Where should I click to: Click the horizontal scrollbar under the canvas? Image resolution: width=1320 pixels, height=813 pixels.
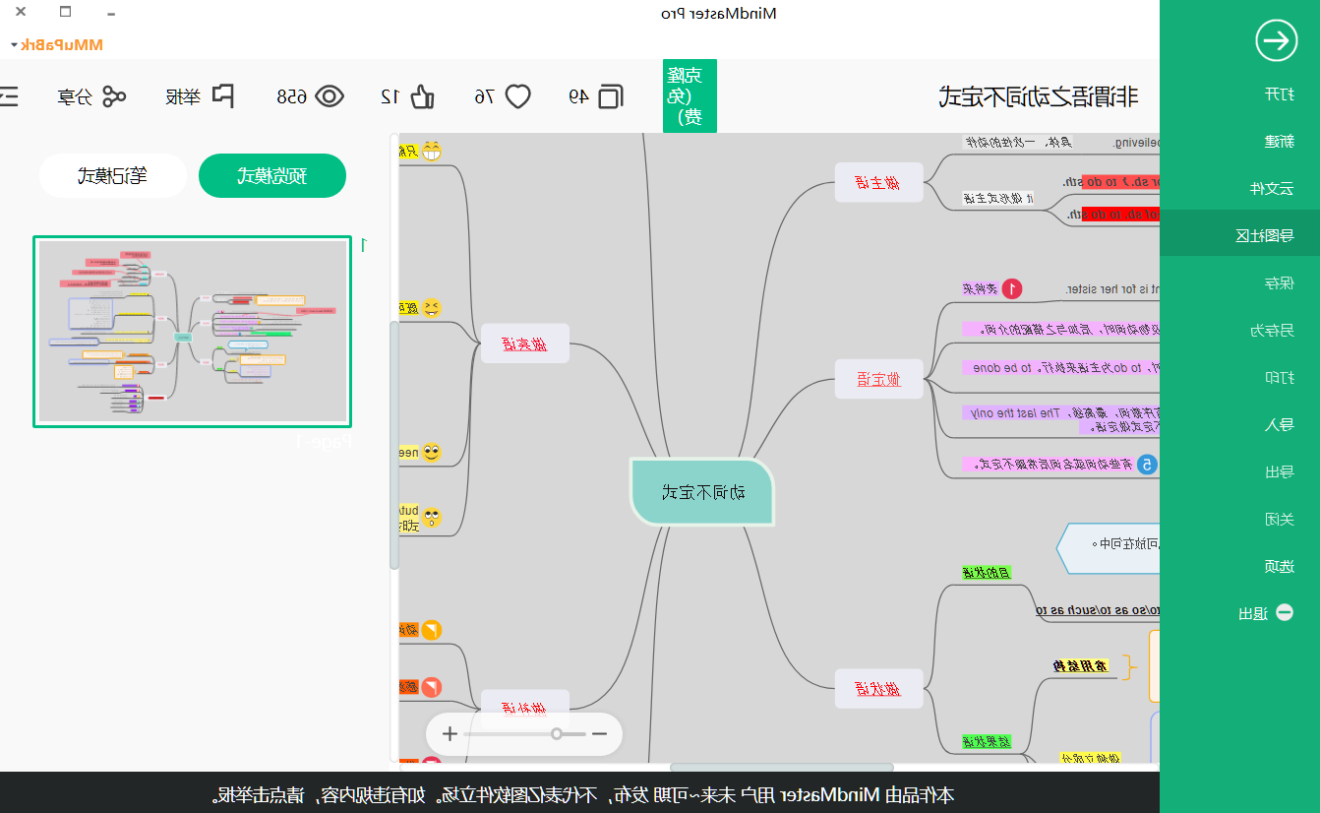pyautogui.click(x=782, y=768)
